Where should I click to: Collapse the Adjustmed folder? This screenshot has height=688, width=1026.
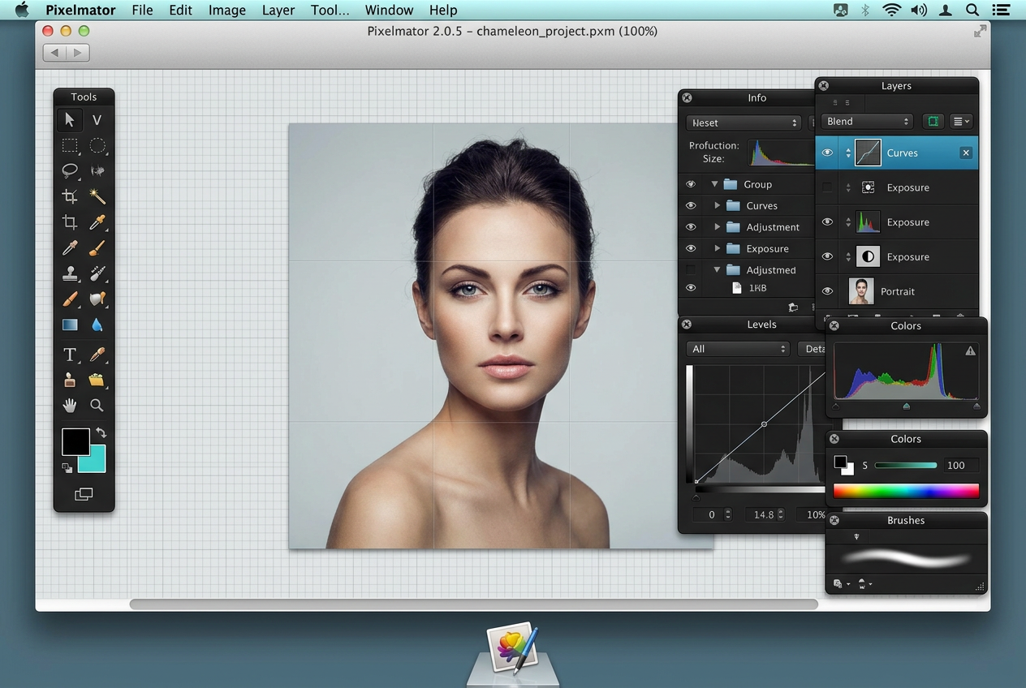718,270
